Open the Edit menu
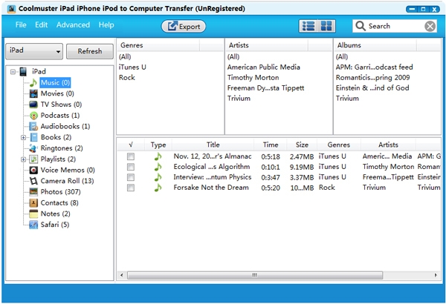 [x=41, y=25]
